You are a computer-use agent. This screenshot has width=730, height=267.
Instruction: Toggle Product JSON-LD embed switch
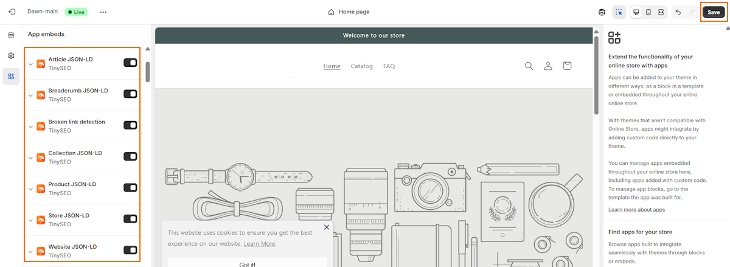pos(130,187)
